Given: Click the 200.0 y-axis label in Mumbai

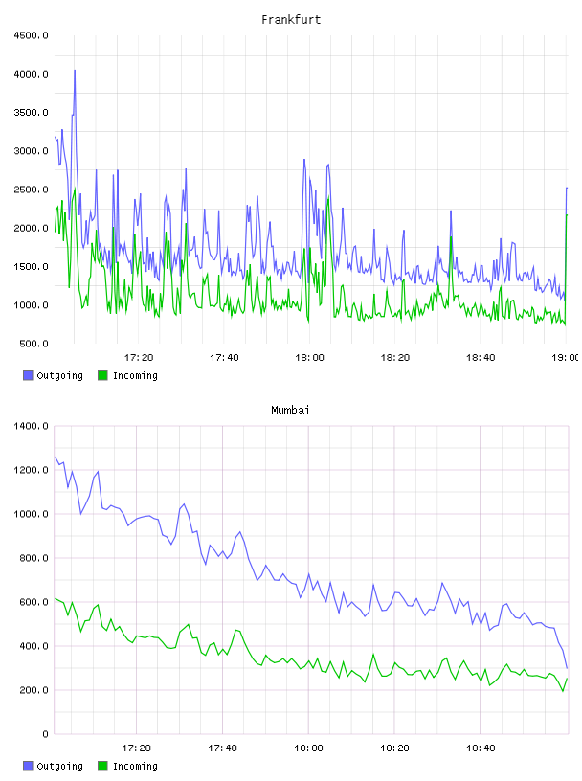Looking at the screenshot, I should pyautogui.click(x=34, y=690).
